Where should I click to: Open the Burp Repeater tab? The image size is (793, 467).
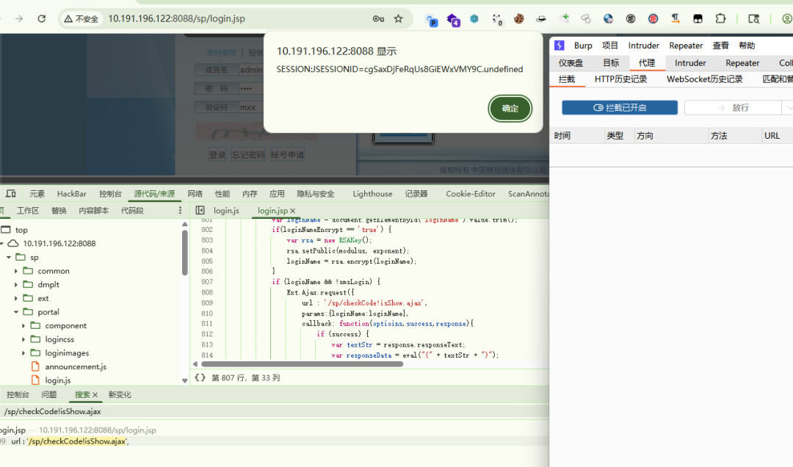(742, 62)
